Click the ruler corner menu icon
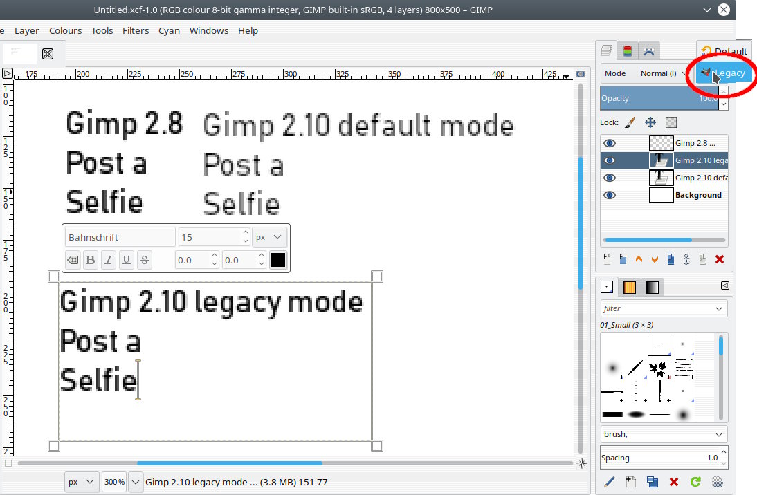757x495 pixels. point(7,73)
